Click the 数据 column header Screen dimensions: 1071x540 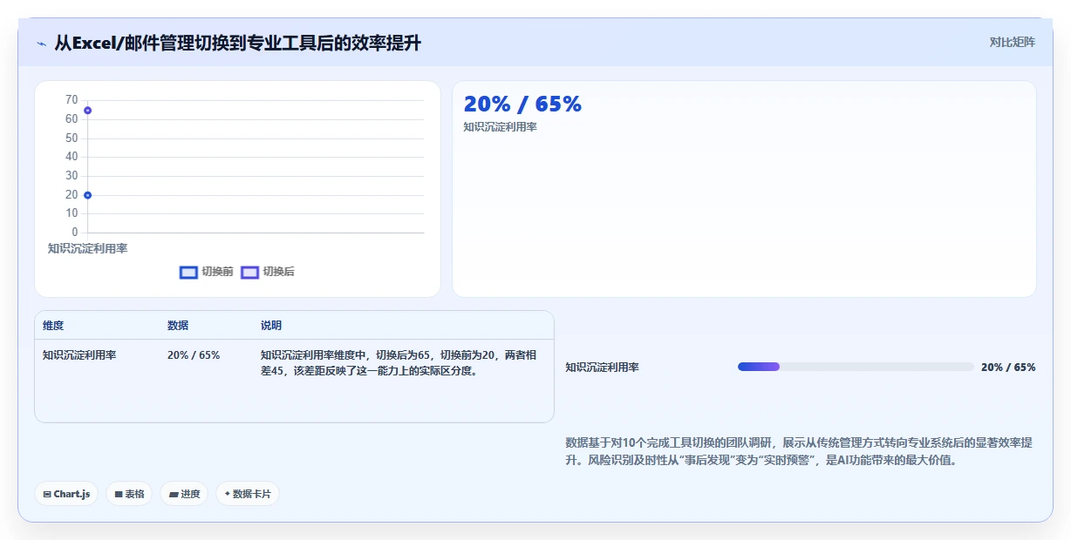[x=178, y=326]
